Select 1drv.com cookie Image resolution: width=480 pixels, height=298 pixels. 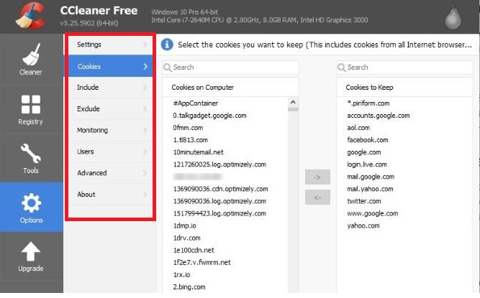point(186,238)
